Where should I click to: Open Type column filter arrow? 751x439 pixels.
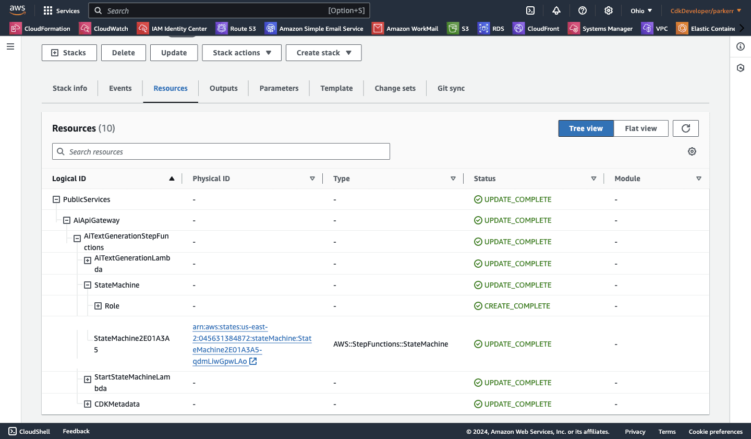click(x=453, y=179)
